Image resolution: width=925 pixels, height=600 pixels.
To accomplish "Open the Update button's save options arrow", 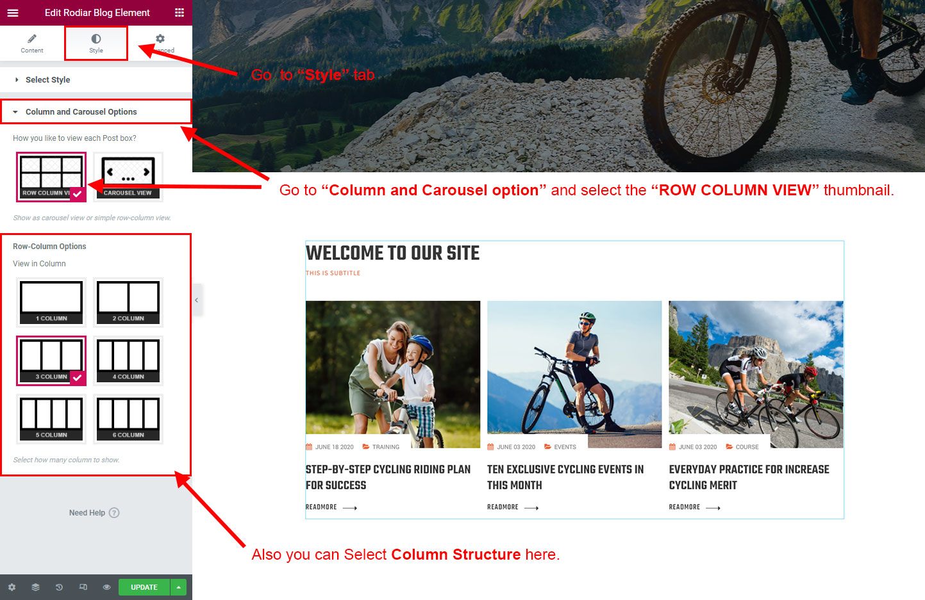I will tap(179, 587).
